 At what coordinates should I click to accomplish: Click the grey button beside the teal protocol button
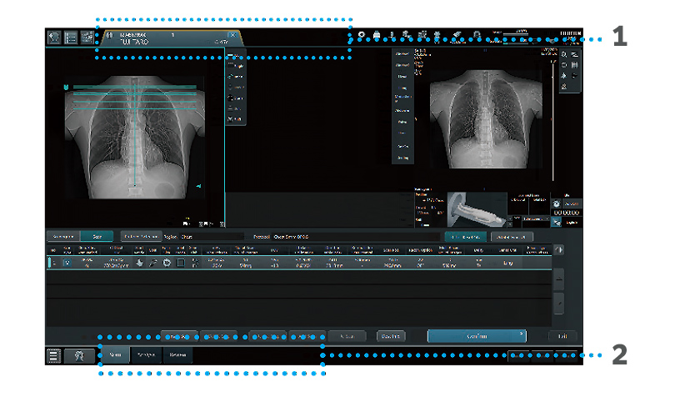pos(512,237)
